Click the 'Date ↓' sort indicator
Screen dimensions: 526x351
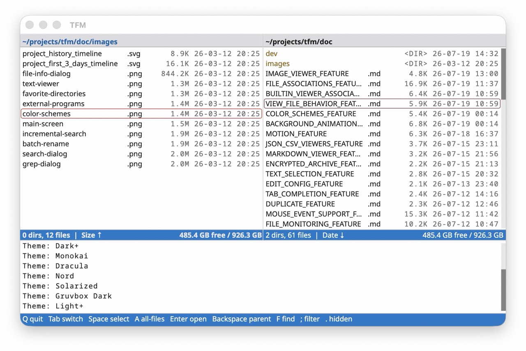coord(333,235)
